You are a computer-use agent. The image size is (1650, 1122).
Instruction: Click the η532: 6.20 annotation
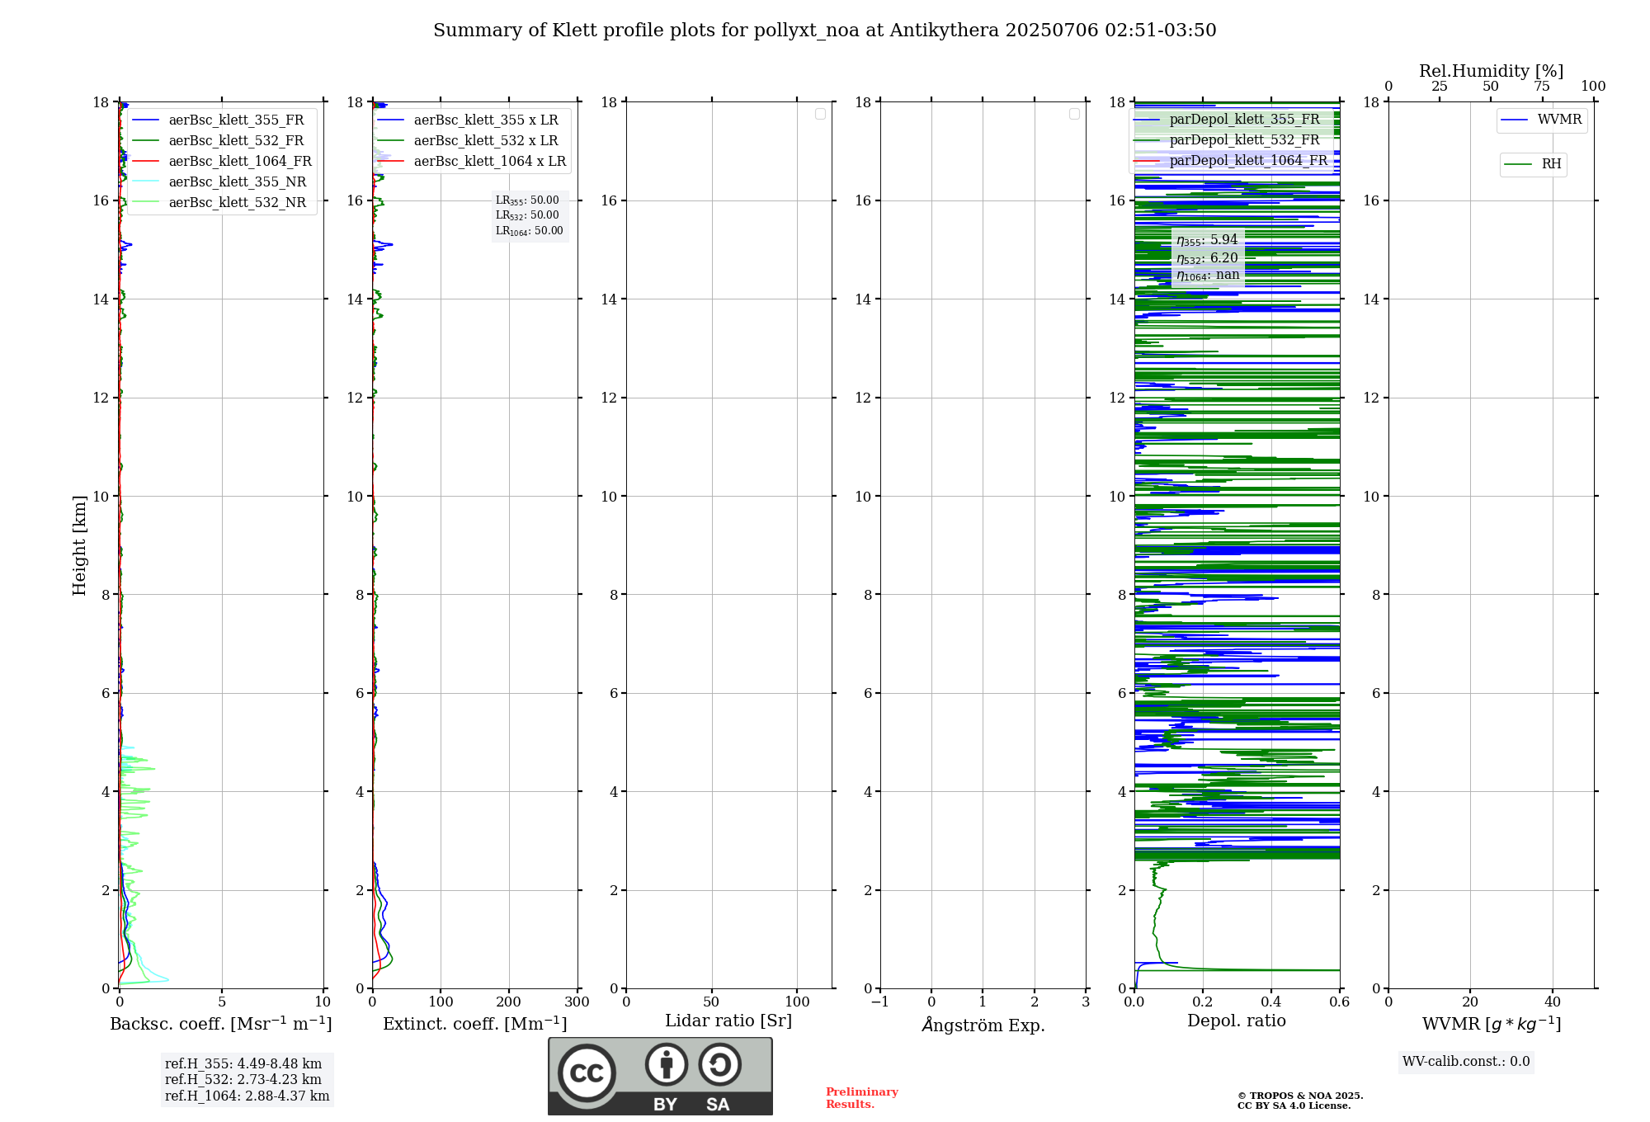pos(1207,258)
